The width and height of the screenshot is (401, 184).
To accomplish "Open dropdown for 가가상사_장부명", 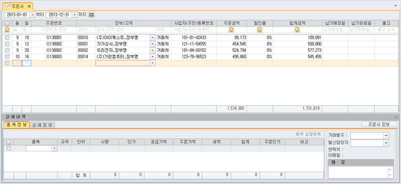I will click(x=152, y=44).
